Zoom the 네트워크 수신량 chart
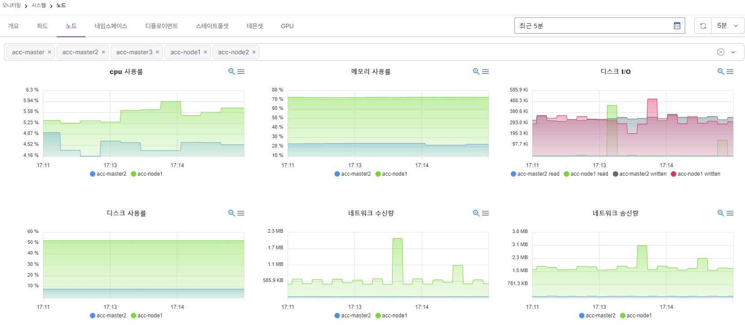This screenshot has width=745, height=325. [476, 213]
